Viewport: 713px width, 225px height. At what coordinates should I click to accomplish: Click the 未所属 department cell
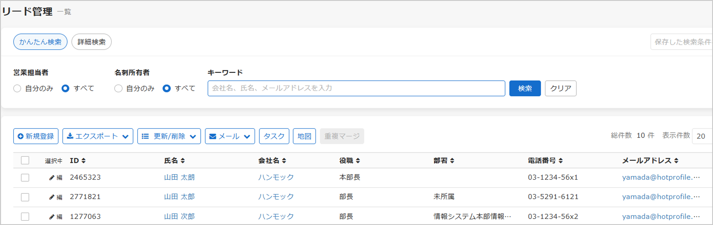pos(444,197)
